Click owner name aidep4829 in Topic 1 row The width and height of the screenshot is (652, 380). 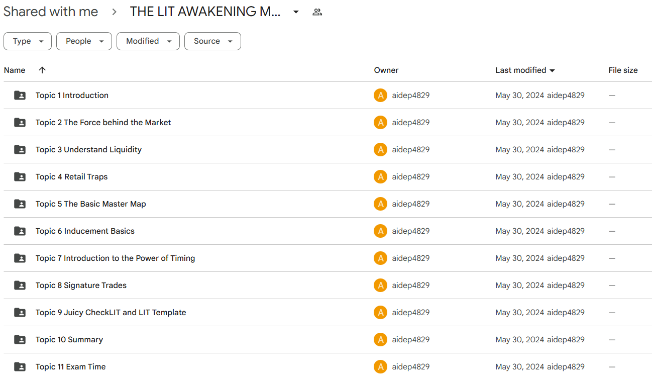pyautogui.click(x=411, y=95)
